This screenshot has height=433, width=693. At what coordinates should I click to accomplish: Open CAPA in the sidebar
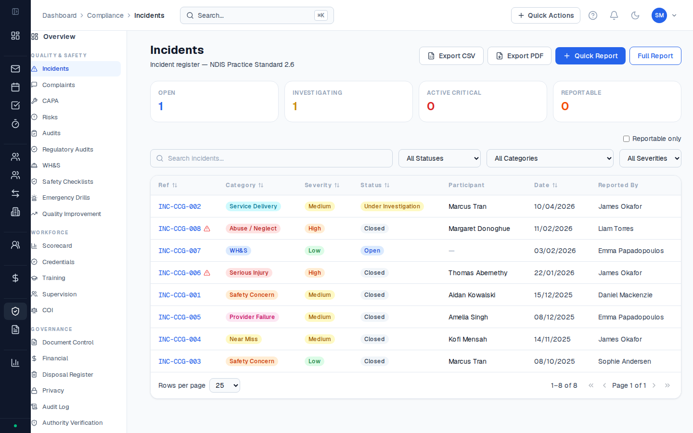click(76, 101)
